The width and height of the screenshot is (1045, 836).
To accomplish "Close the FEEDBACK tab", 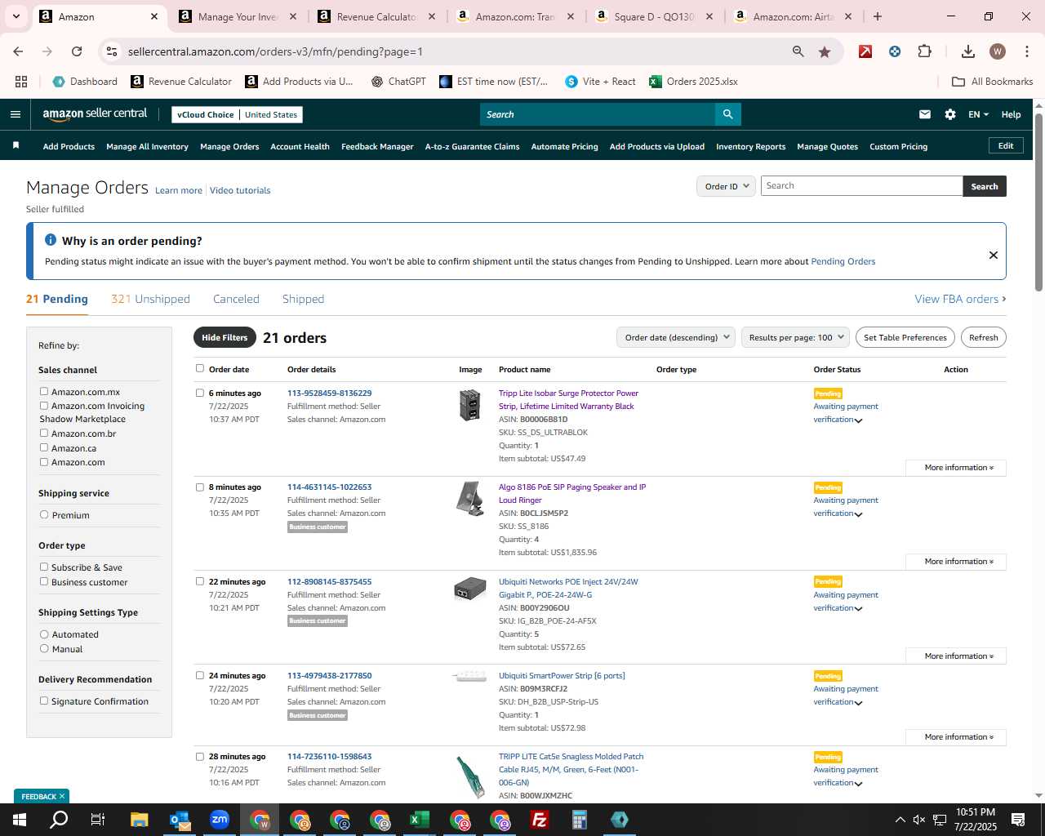I will (x=62, y=796).
